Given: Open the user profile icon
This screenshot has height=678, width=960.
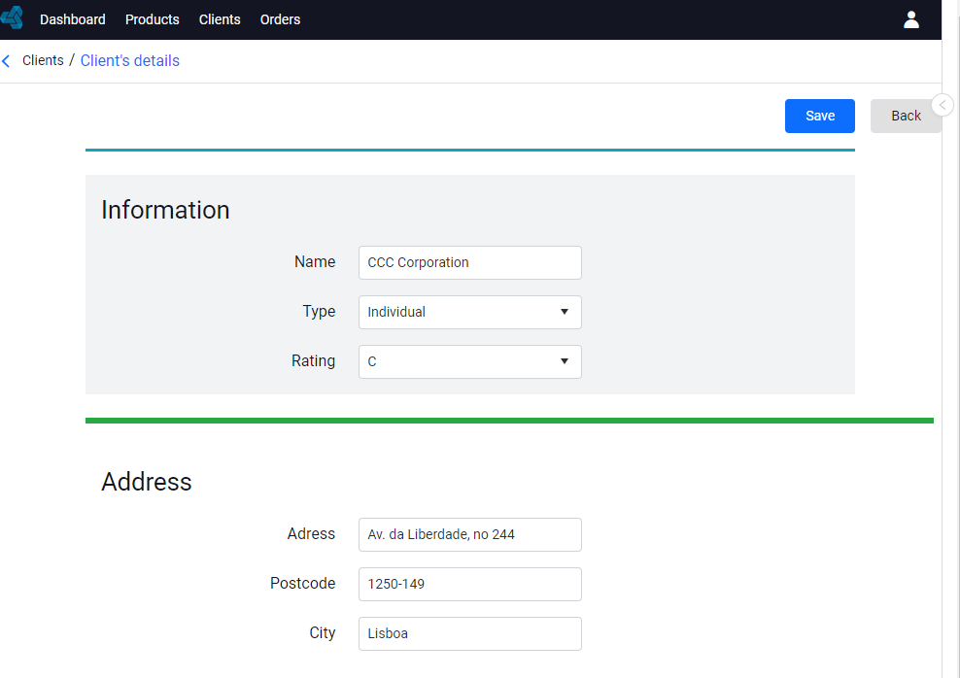Looking at the screenshot, I should coord(911,19).
